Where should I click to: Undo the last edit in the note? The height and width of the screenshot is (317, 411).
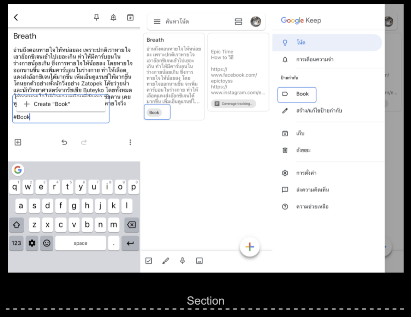[64, 142]
